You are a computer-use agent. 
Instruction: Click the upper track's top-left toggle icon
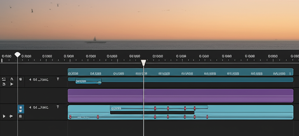(x=4, y=79)
